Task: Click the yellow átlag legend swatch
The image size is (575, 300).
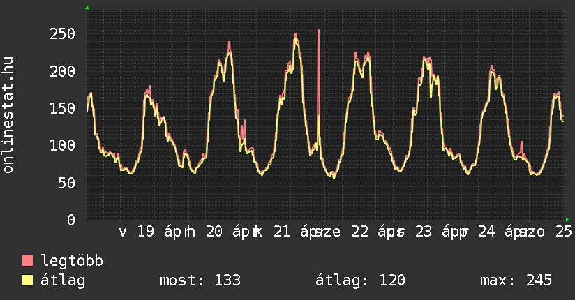Action: click(28, 280)
